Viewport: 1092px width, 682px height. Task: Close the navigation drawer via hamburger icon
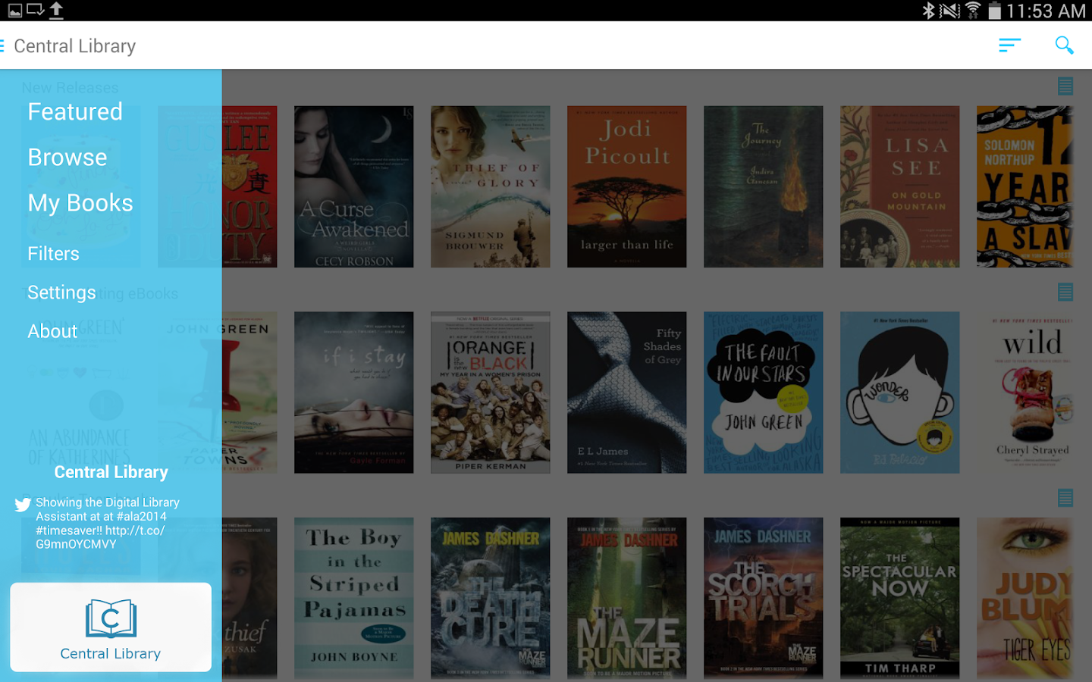(x=2, y=46)
